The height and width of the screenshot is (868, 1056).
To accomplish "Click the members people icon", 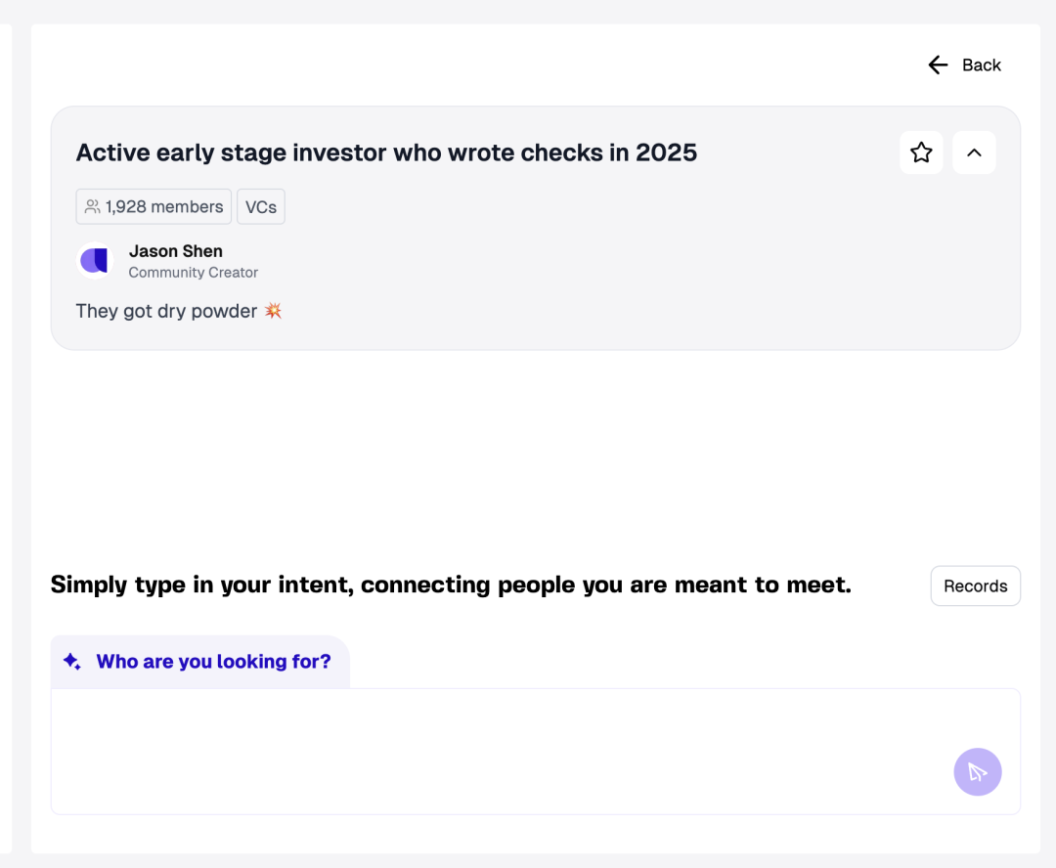I will [x=93, y=207].
